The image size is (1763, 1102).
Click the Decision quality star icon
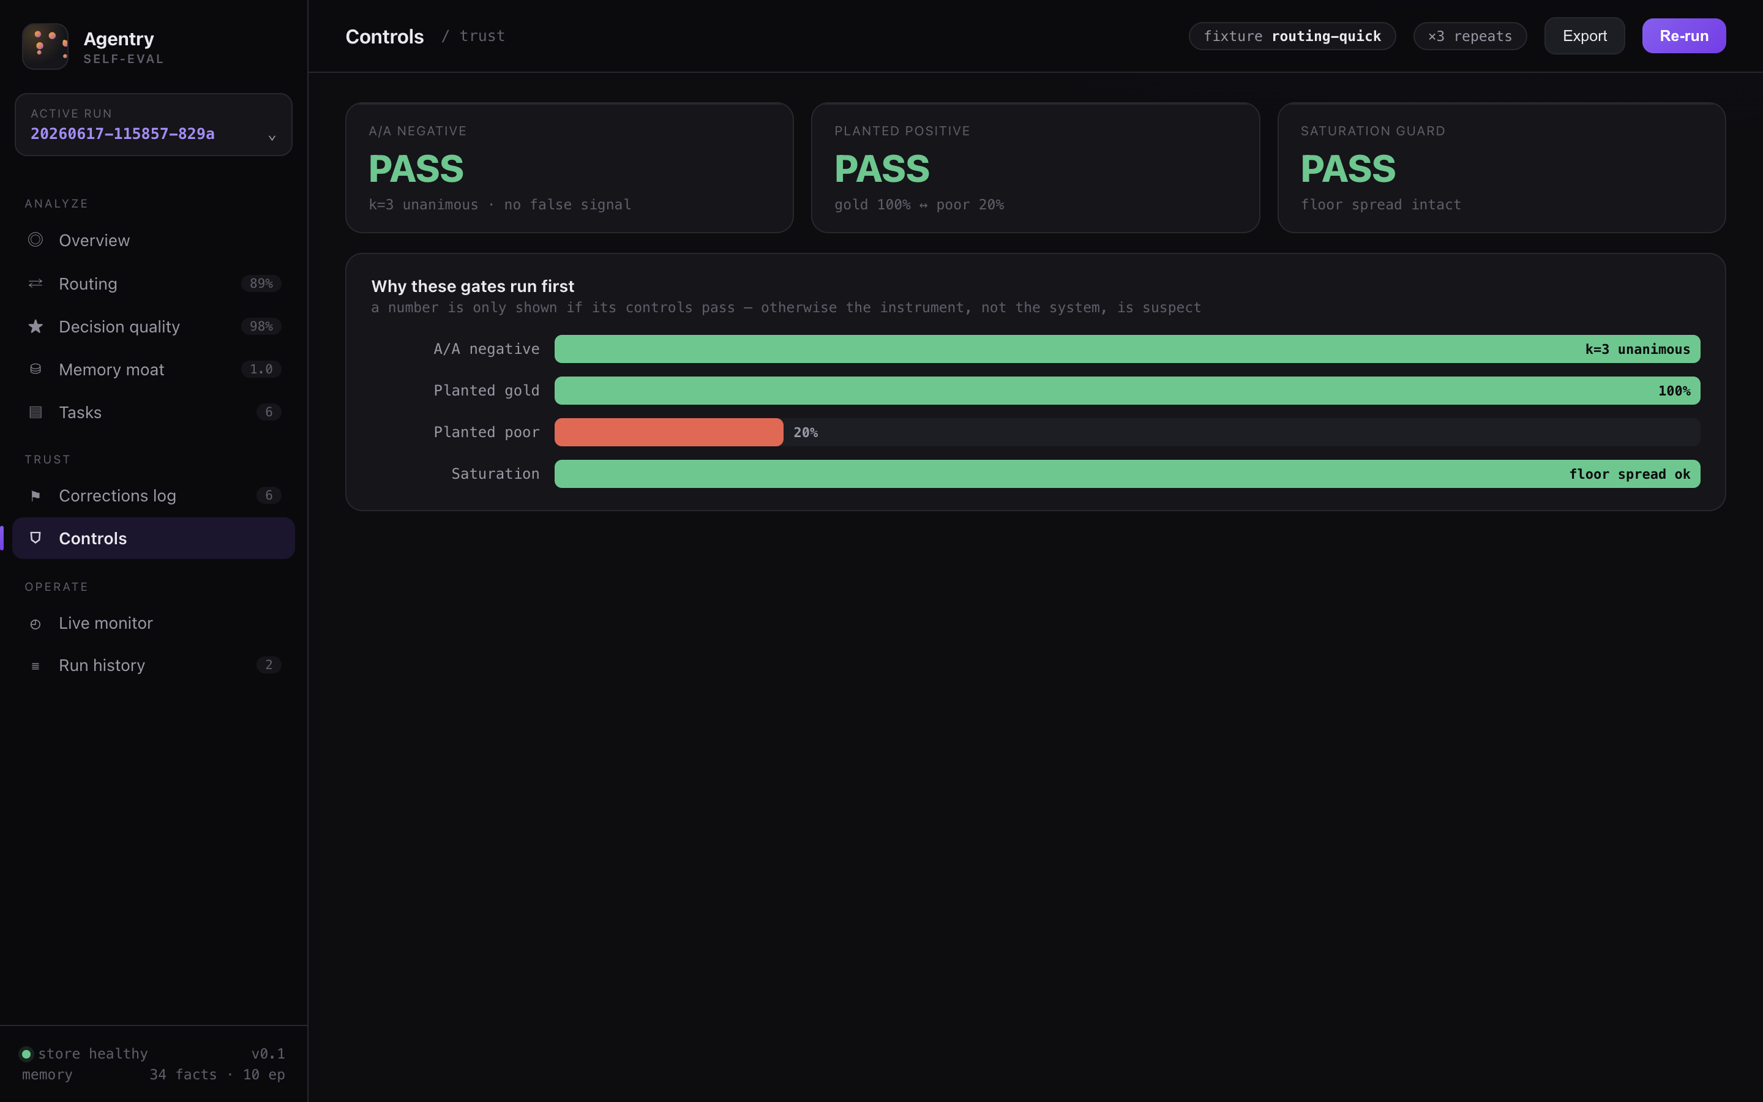click(x=35, y=326)
